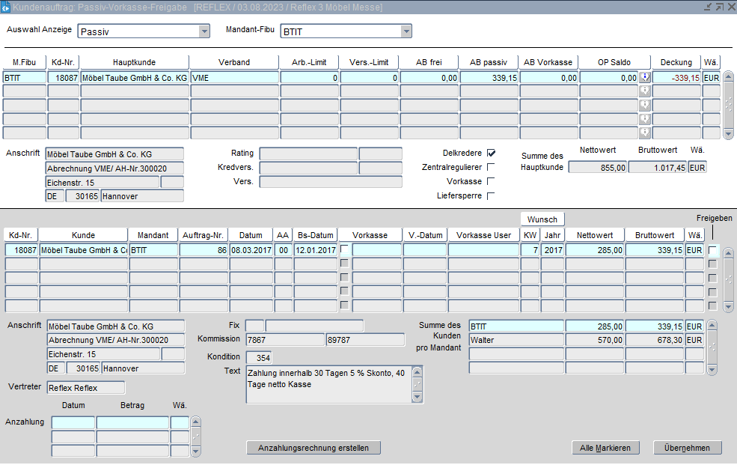Enable the Zentralregulierer checkbox
Viewport: 737px width, 465px height.
[x=491, y=167]
